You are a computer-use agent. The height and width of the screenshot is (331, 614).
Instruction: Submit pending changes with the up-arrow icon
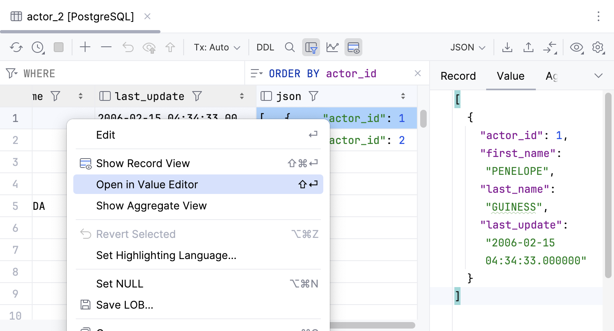point(171,47)
